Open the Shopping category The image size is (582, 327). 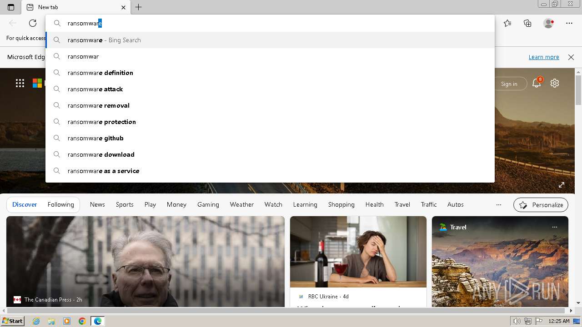click(341, 204)
